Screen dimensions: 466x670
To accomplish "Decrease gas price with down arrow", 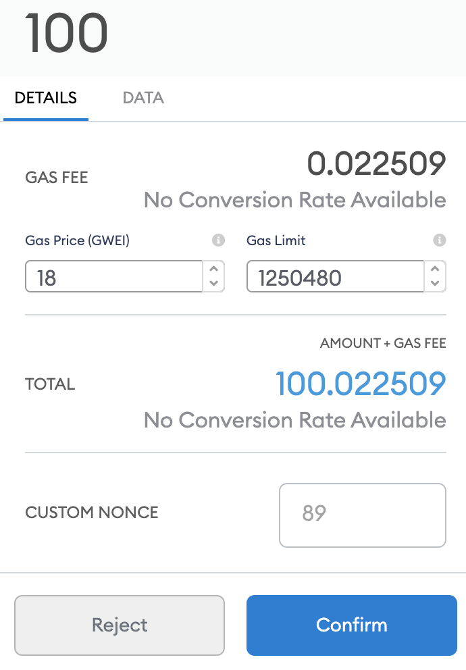I will (x=214, y=283).
